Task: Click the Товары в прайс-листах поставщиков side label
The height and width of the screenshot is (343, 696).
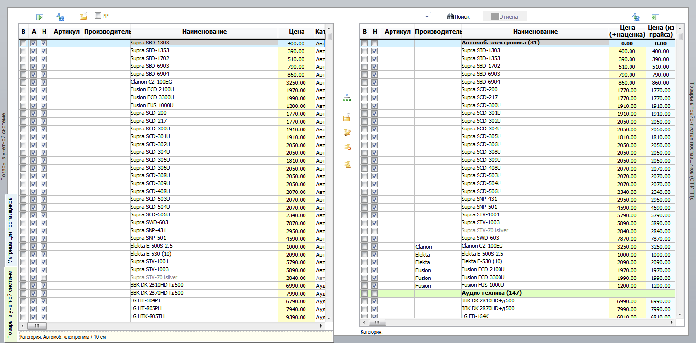Action: [x=691, y=141]
